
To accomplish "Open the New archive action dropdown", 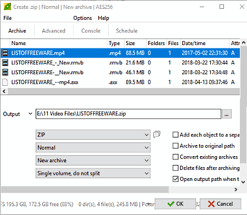I will click(93, 161).
